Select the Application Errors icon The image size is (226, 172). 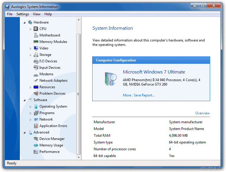[36, 126]
